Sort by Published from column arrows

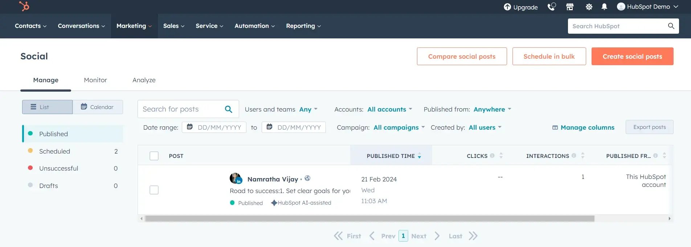[665, 156]
